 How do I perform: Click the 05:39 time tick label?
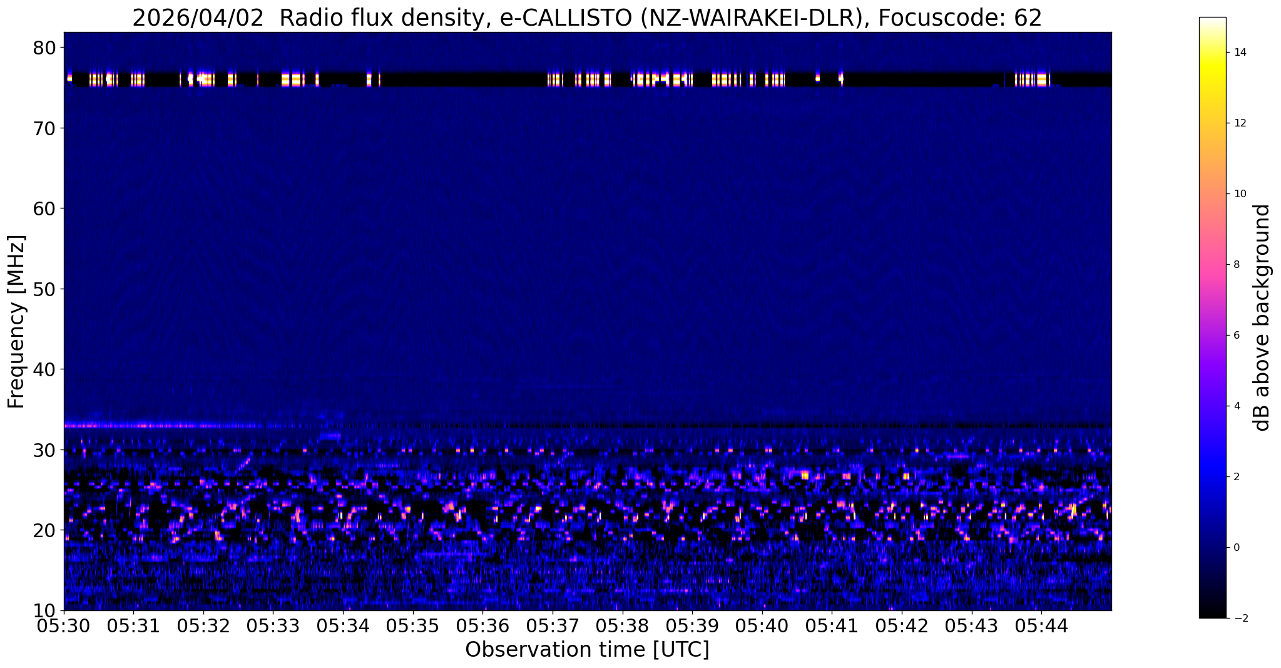[692, 627]
